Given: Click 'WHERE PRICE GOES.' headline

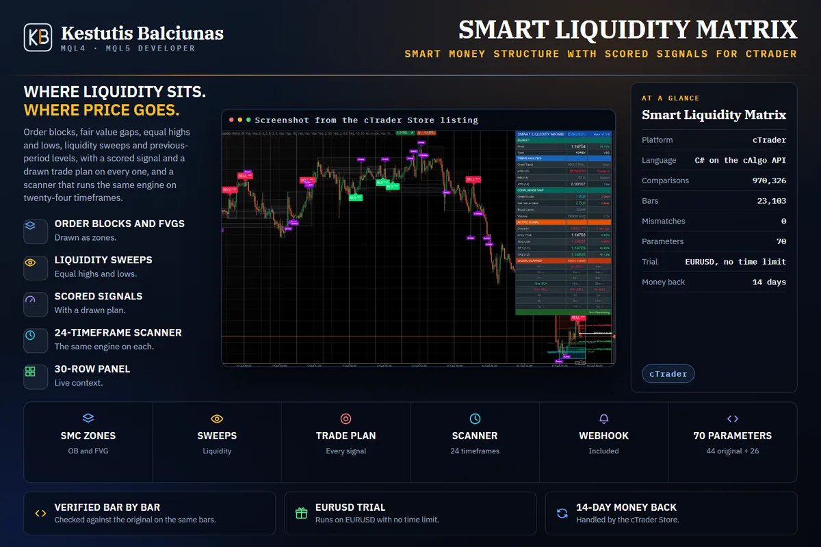Looking at the screenshot, I should pos(102,110).
